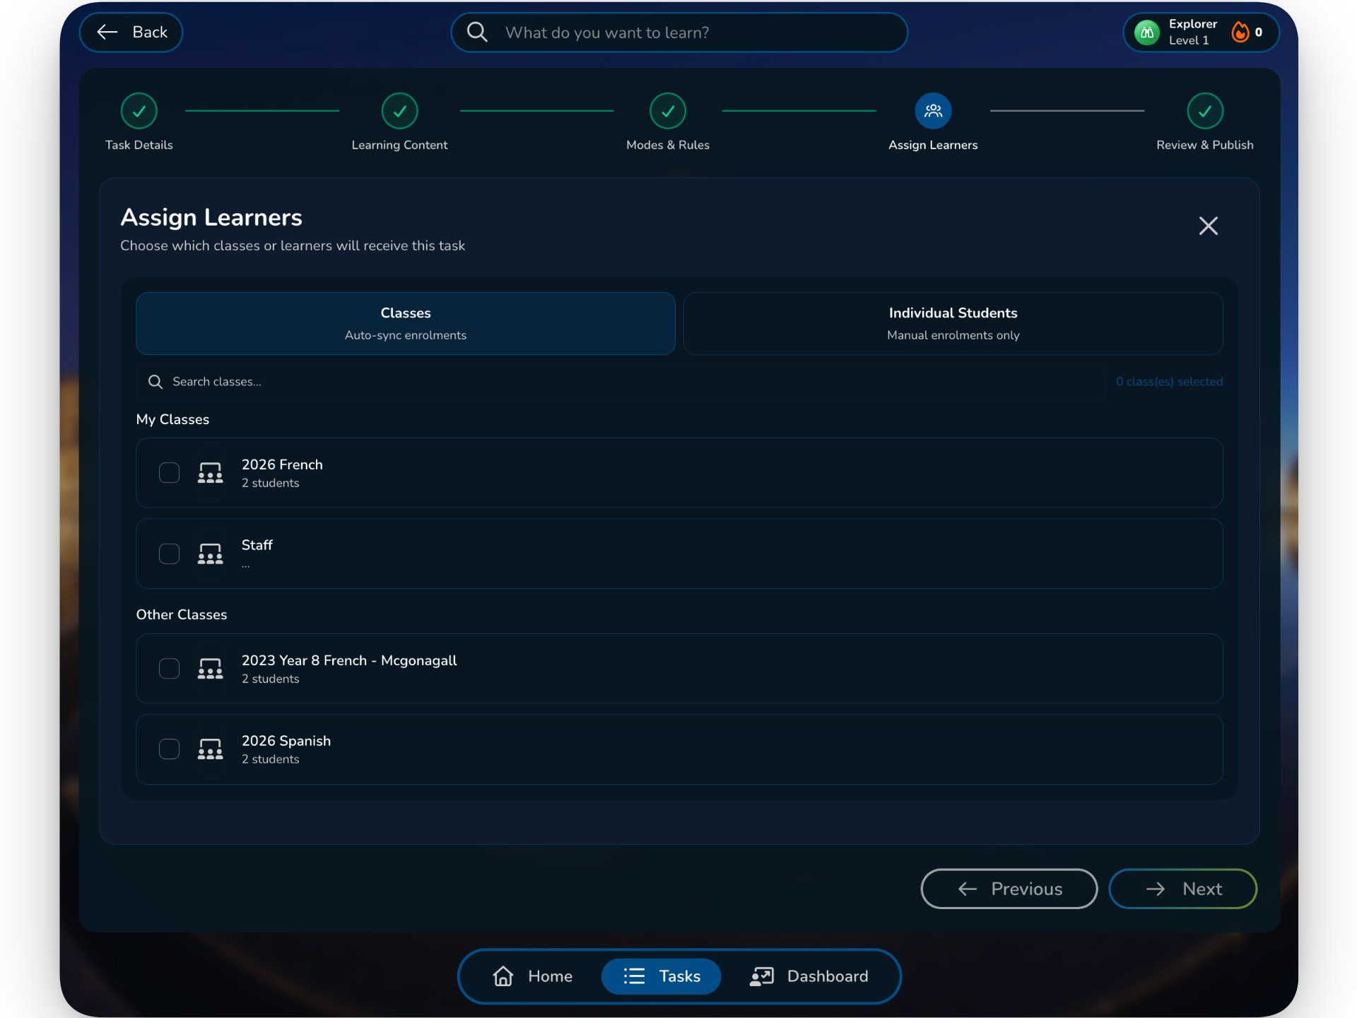Screen dimensions: 1357x1018
Task: Click the orange flame streak icon
Action: (x=1240, y=32)
